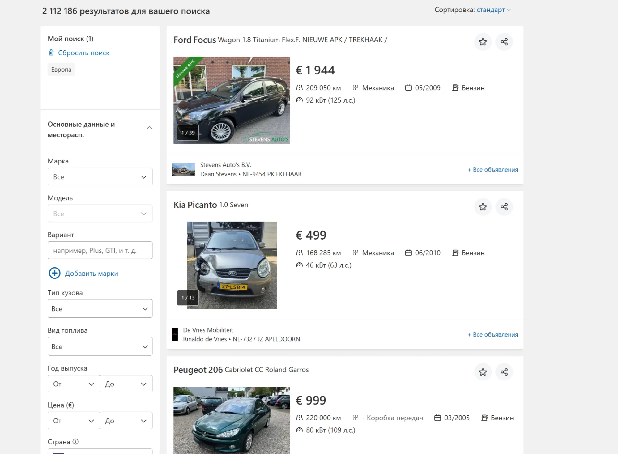Viewport: 618px width, 454px height.
Task: Collapse the Основные данные и месторасп. section
Action: 149,128
